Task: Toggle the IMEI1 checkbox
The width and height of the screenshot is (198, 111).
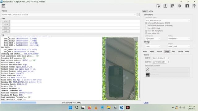Action: [x=146, y=58]
